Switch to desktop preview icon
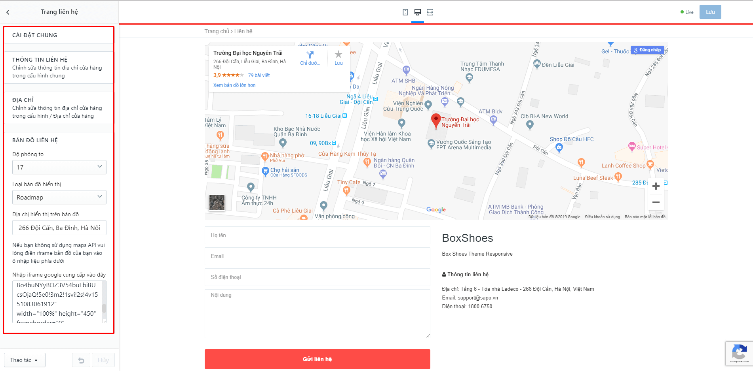Viewport: 753px width, 371px height. click(x=418, y=12)
